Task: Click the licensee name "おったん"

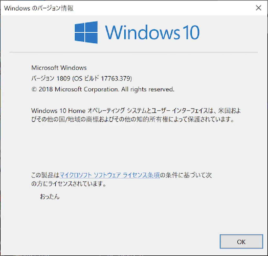Action: [50, 197]
